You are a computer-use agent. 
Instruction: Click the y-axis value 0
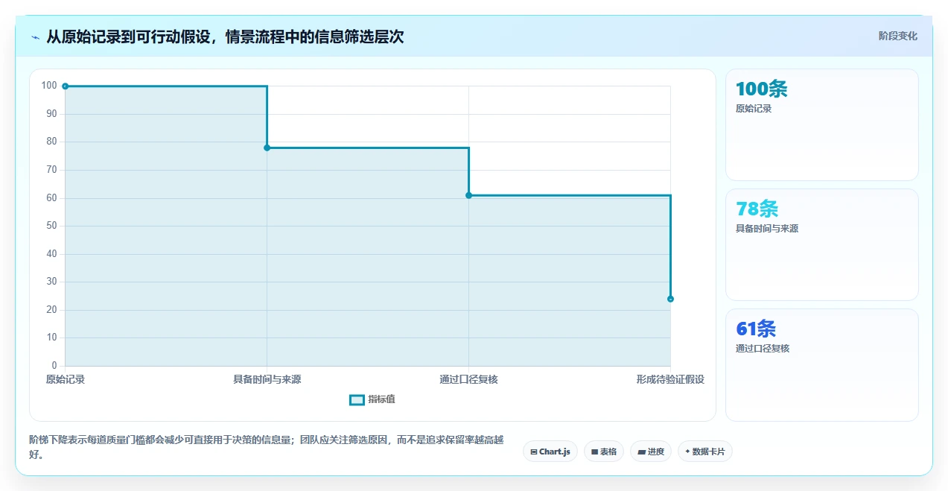pos(54,366)
